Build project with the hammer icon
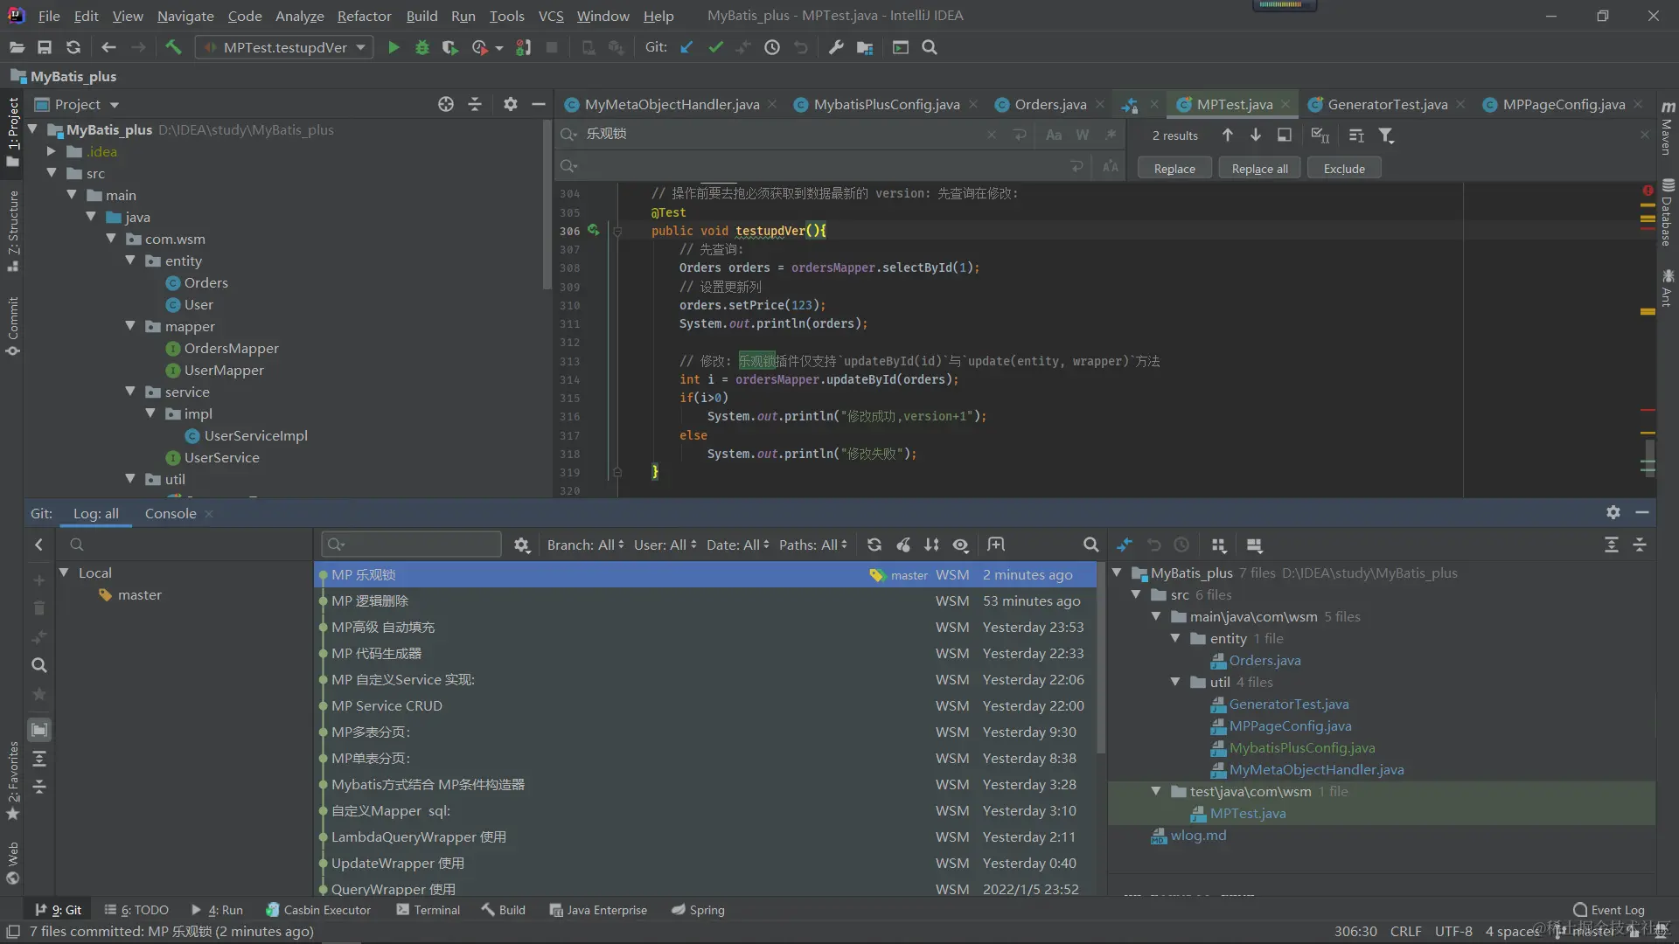This screenshot has width=1679, height=944. click(x=173, y=48)
